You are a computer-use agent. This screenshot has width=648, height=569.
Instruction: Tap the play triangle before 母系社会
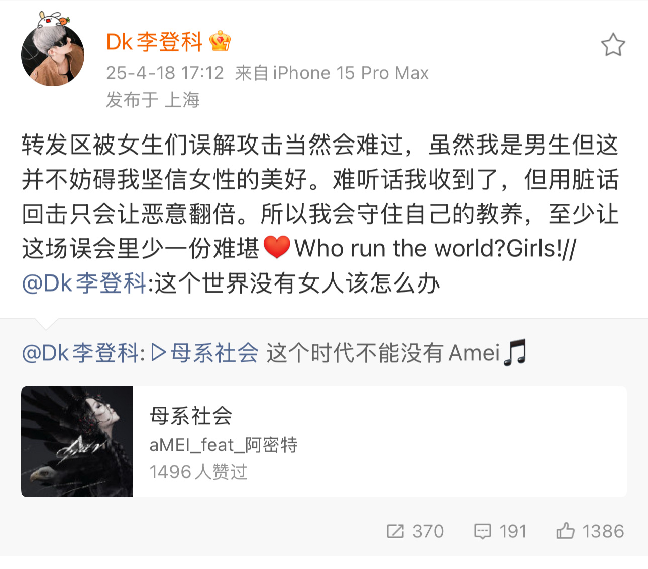[x=159, y=353]
